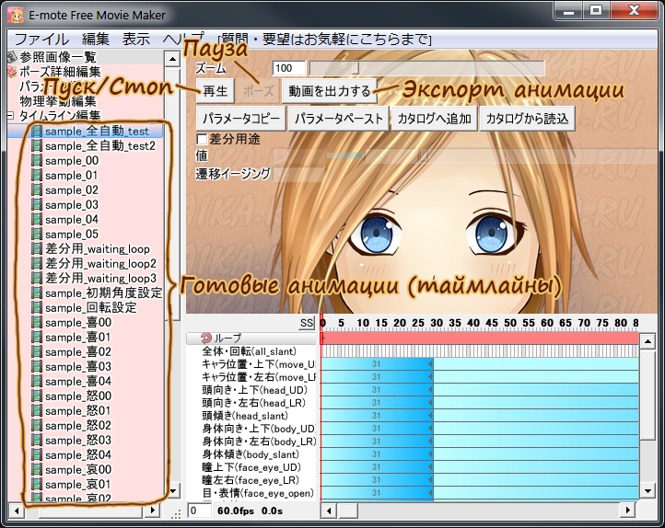Click film icon of sample_03
This screenshot has height=528, width=665.
(37, 205)
